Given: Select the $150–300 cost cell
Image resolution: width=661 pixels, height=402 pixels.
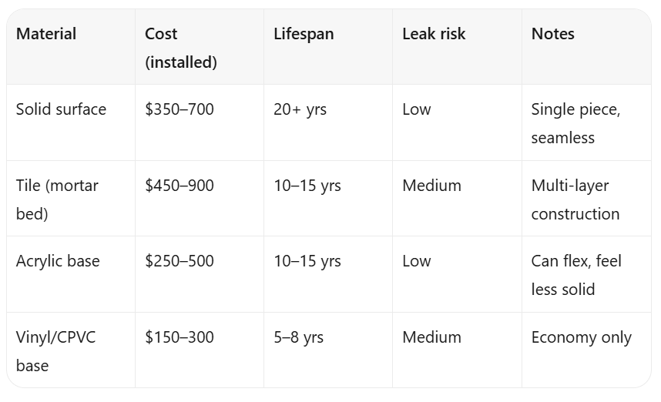Looking at the screenshot, I should 200,350.
